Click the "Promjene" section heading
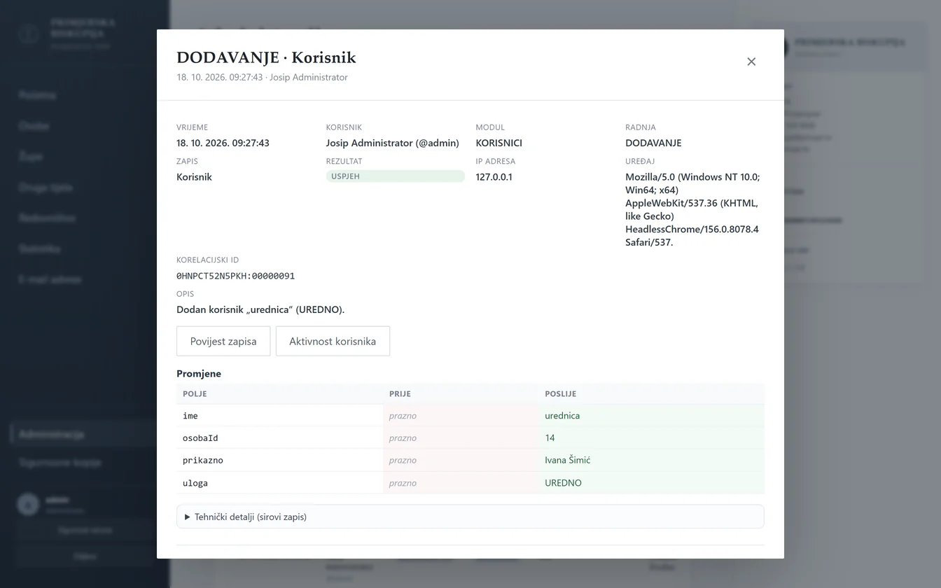Screen dimensions: 941x588 (x=199, y=374)
